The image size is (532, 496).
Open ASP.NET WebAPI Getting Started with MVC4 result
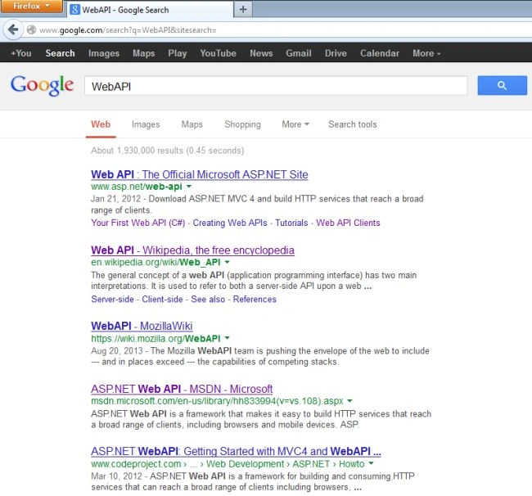click(x=237, y=452)
